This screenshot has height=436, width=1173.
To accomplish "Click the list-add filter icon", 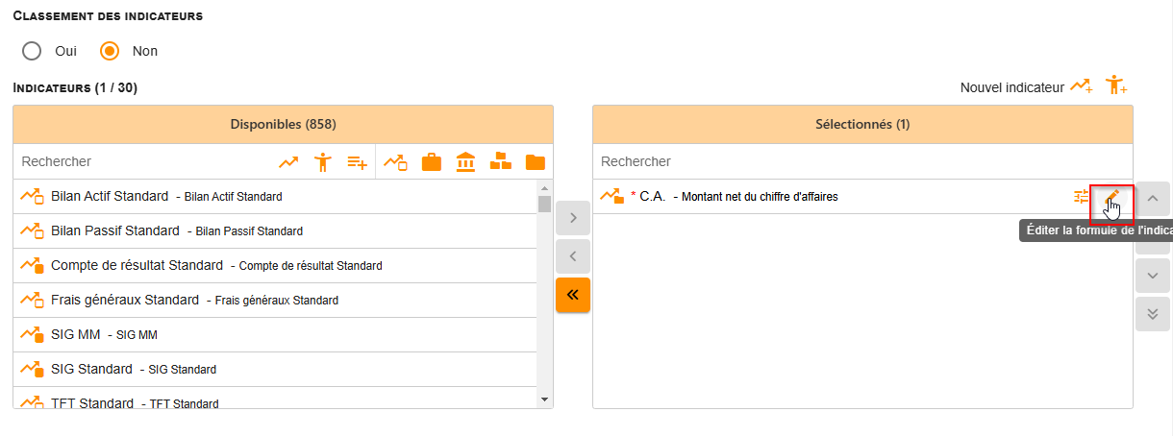I will click(357, 162).
